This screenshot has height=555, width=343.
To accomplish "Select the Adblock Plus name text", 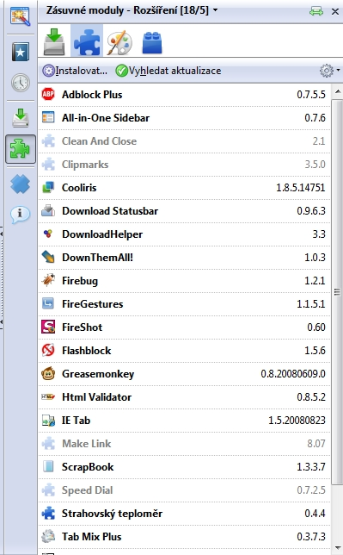I will (92, 95).
